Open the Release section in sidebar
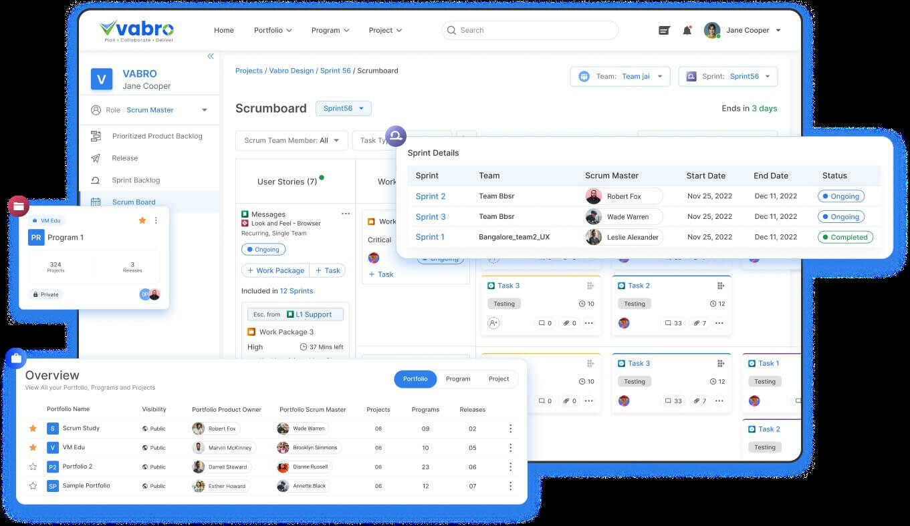The width and height of the screenshot is (910, 526). coord(124,158)
